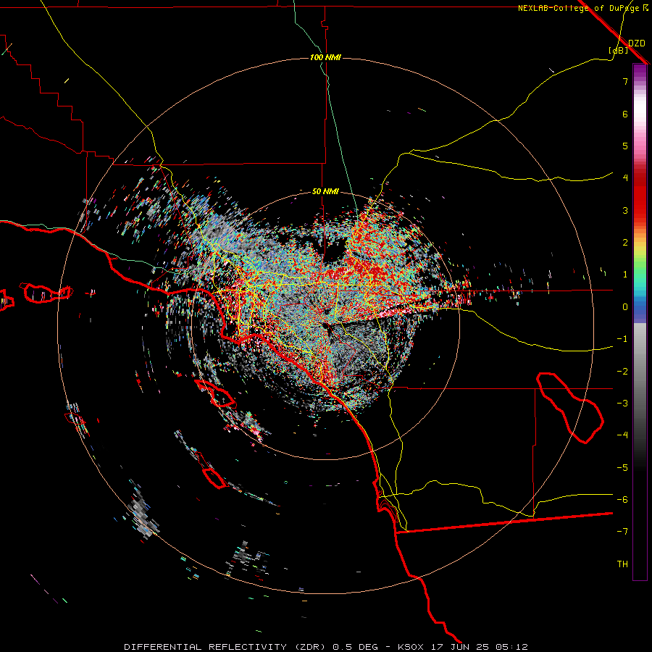This screenshot has width=652, height=652.
Task: Click the -1 scale label
Action: 622,339
